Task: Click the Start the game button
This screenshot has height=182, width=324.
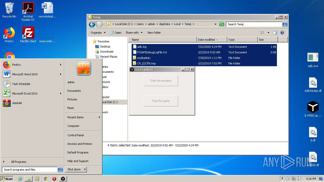Action: [161, 101]
